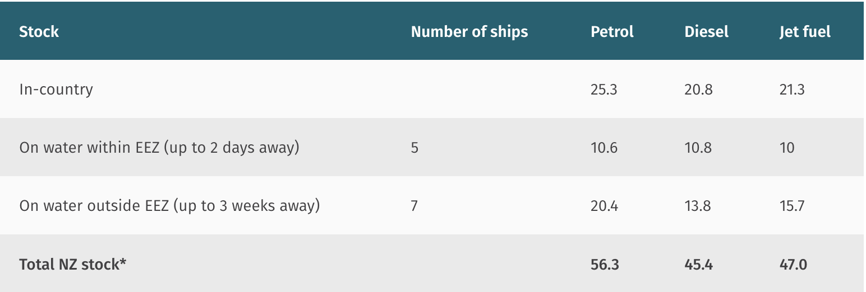Select the within EEZ petrol value 10.6

(x=604, y=148)
